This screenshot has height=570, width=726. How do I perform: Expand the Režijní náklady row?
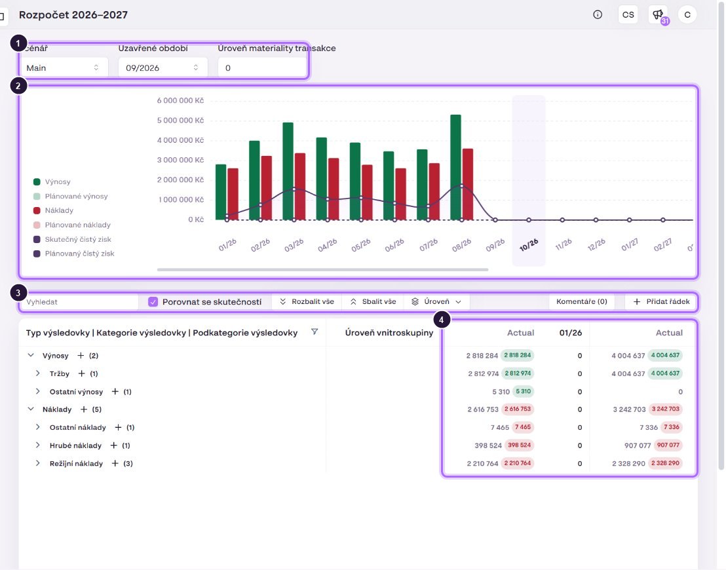tap(38, 463)
